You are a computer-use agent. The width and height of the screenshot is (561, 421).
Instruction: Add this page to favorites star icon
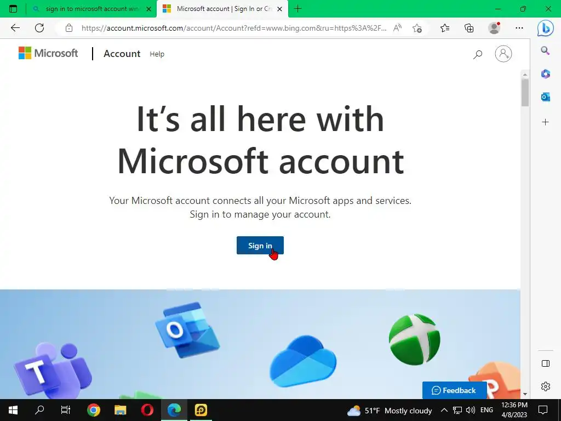(x=417, y=28)
